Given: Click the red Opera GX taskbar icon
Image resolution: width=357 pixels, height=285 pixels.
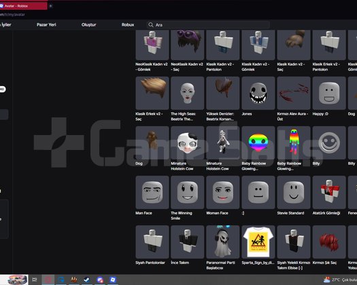Looking at the screenshot, I should [x=48, y=280].
